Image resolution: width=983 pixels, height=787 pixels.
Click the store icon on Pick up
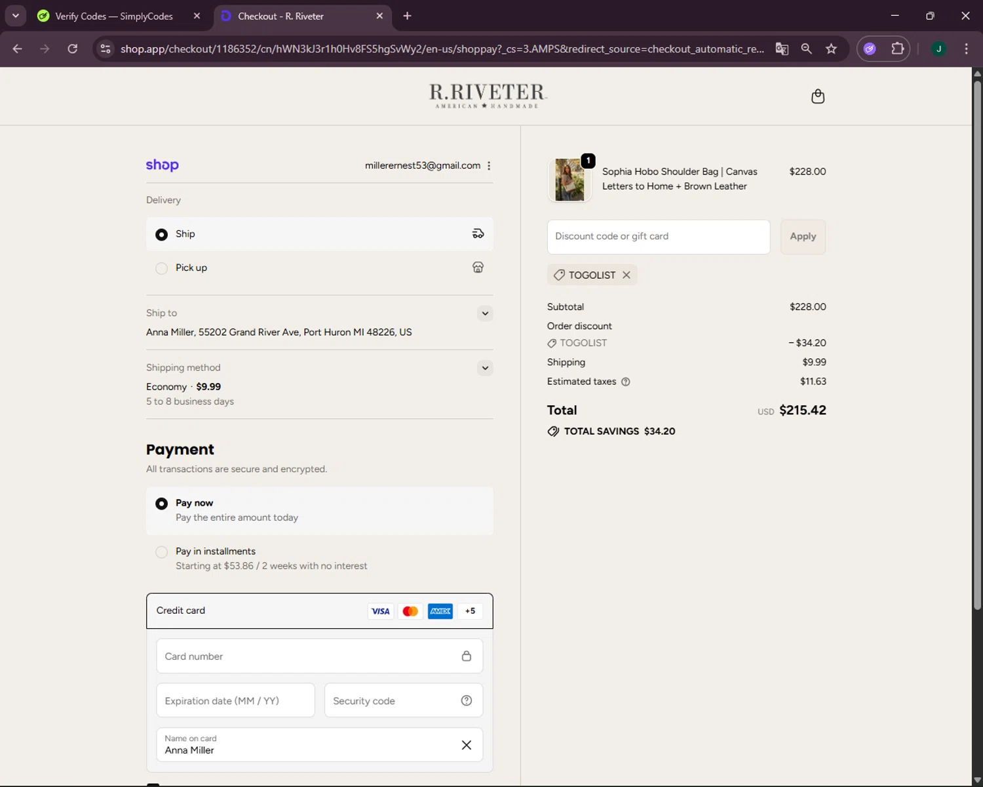pos(478,267)
